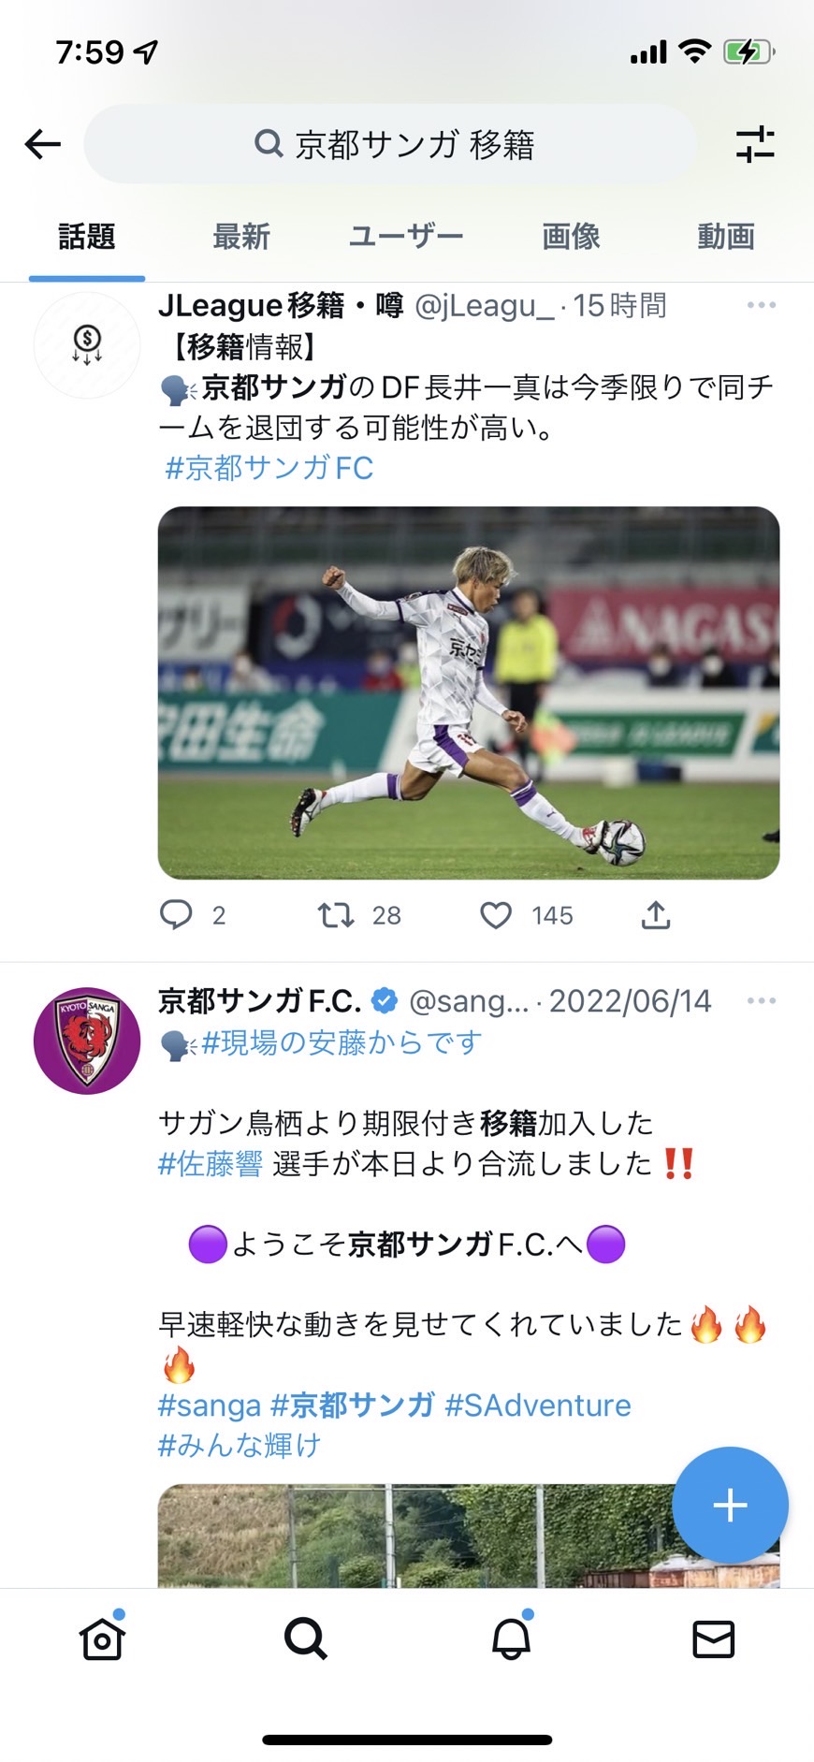
Task: Share the JLeague transfer tweet
Action: [x=656, y=914]
